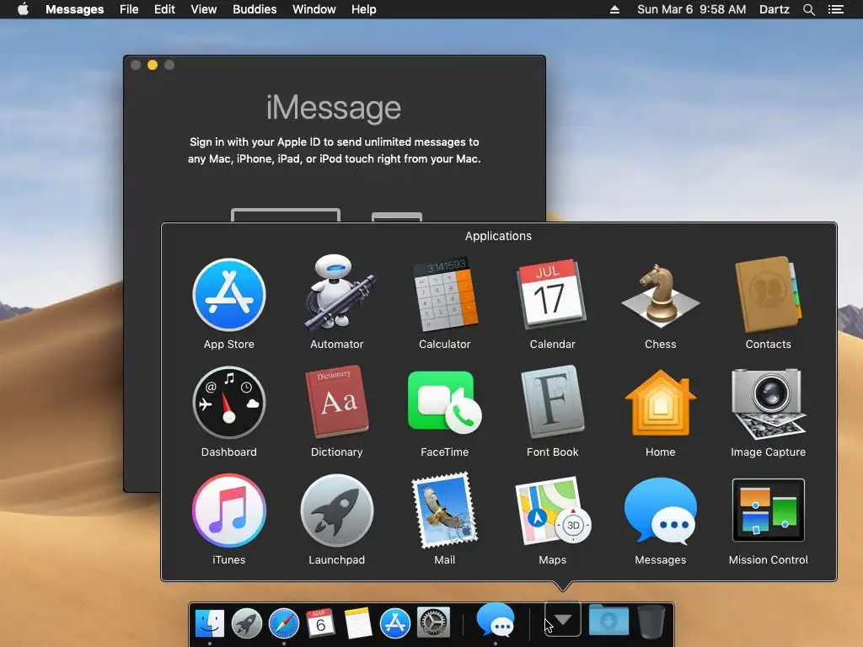The height and width of the screenshot is (647, 863).
Task: Click the Dartz user name menu
Action: (x=774, y=9)
